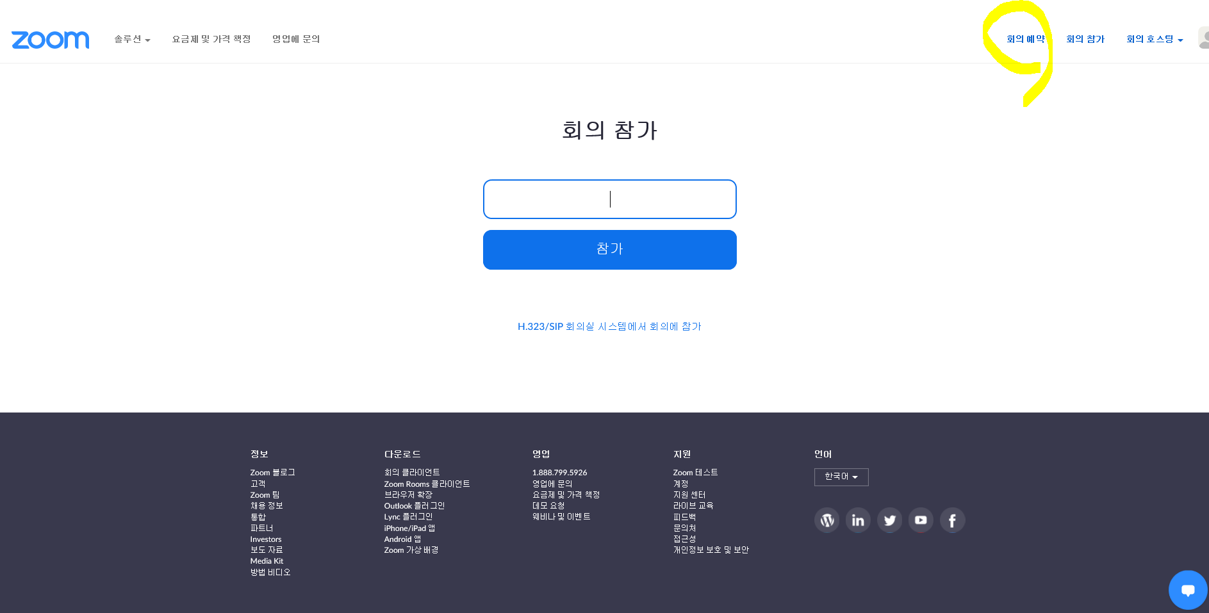Open 영업에 문의 in header
Screen dimensions: 1209x613
click(x=296, y=39)
